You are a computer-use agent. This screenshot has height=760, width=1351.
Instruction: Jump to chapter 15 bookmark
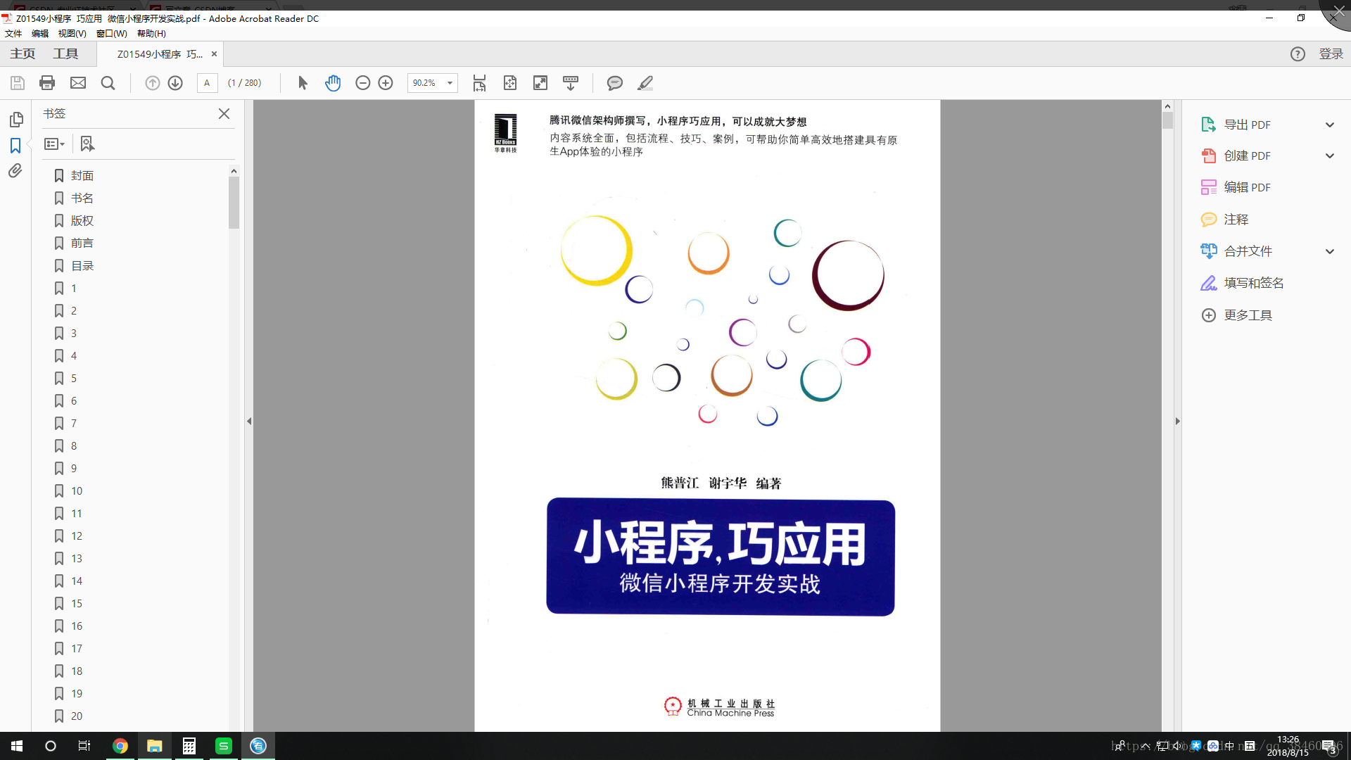76,604
